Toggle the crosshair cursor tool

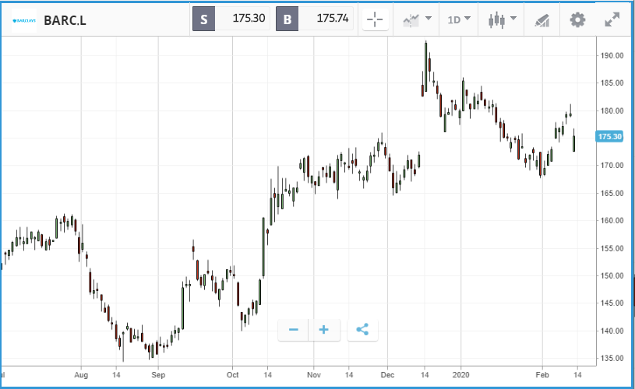(375, 19)
